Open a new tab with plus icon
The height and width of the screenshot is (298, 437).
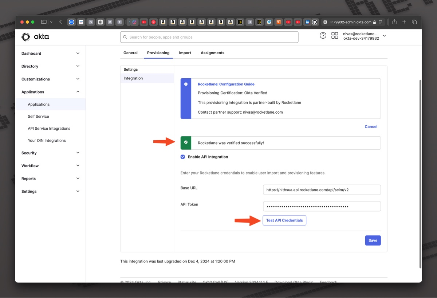coord(404,22)
